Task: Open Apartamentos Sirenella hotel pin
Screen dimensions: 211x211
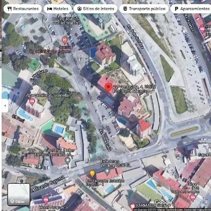Action: (x=32, y=102)
